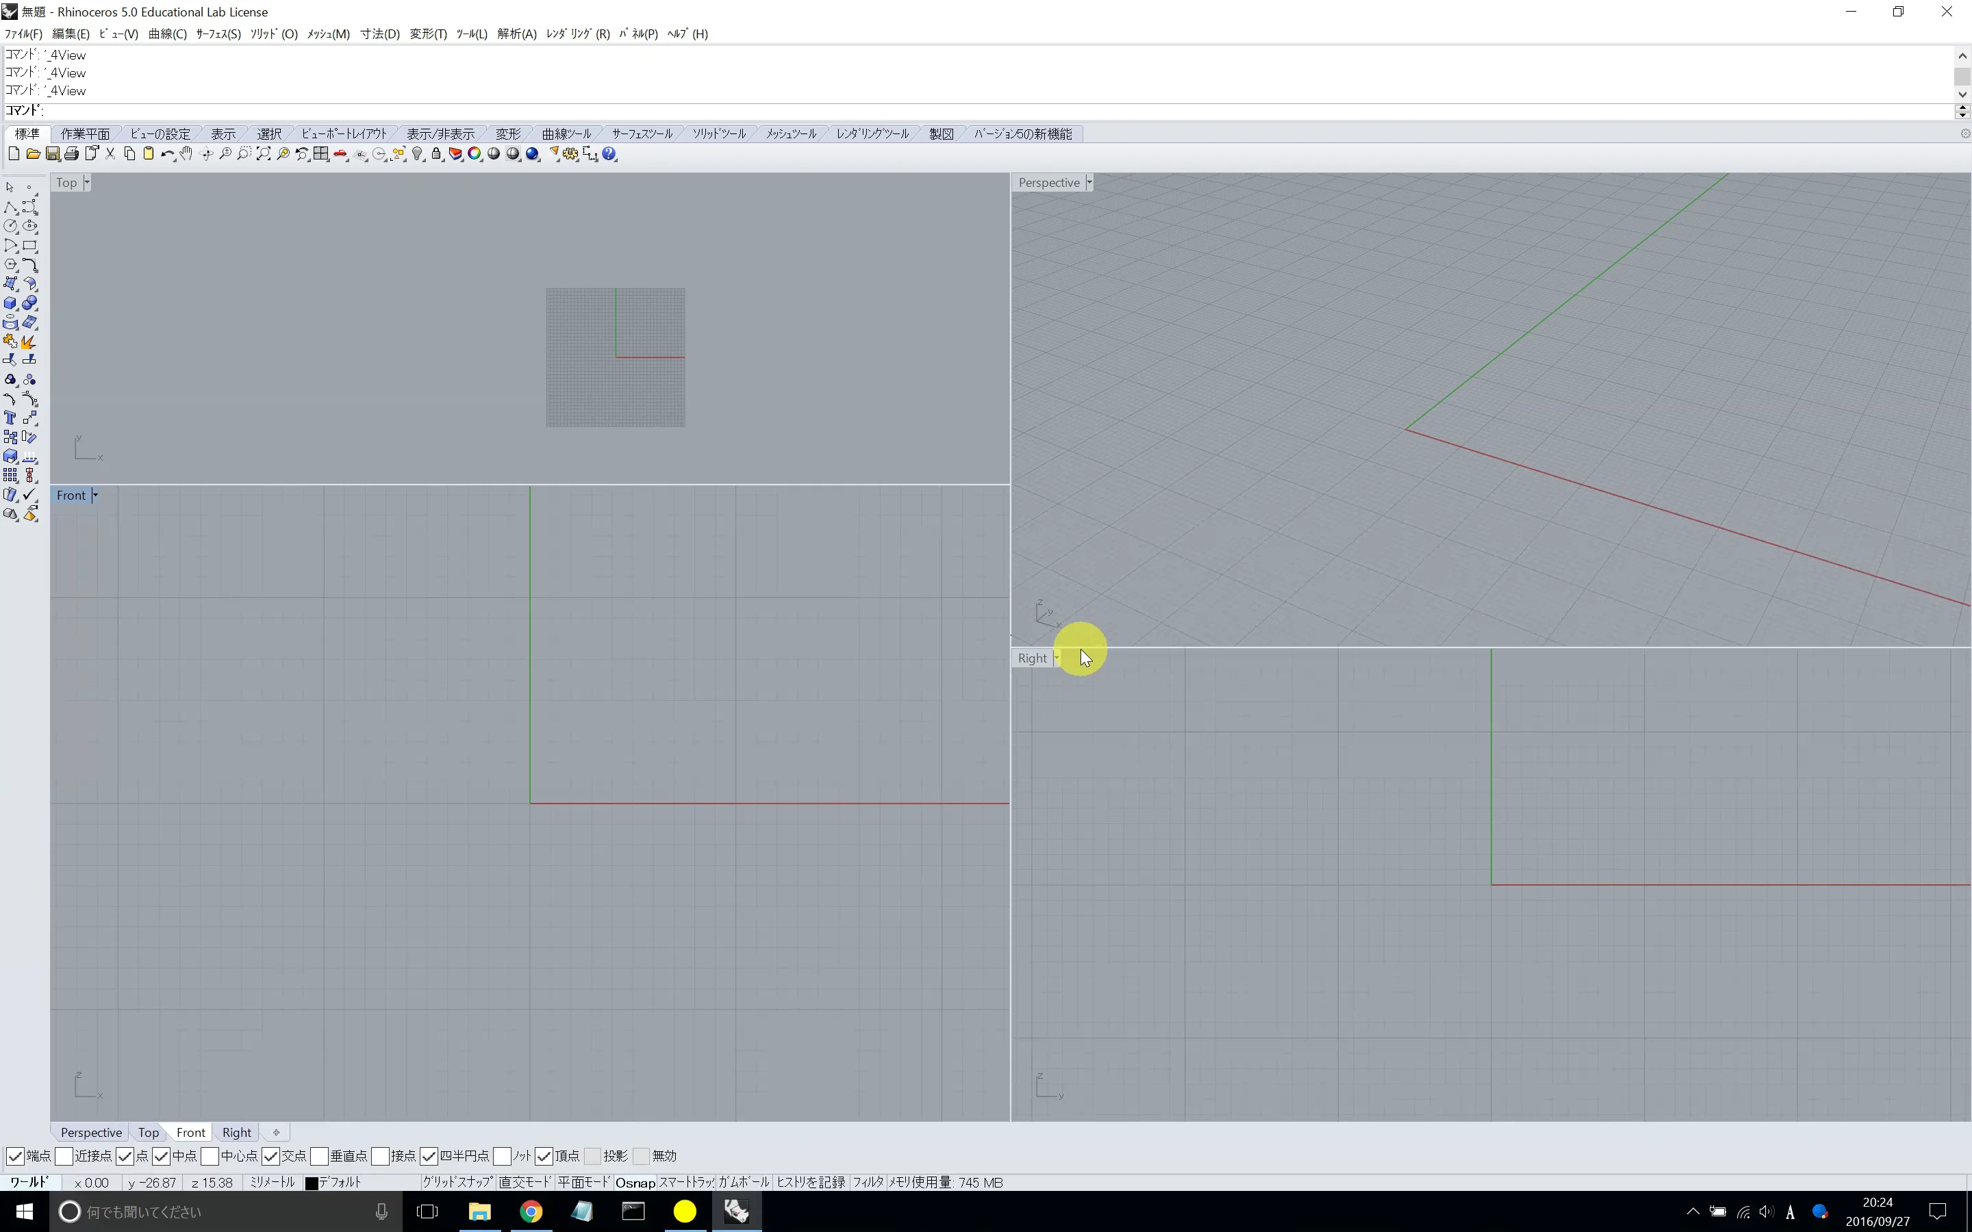This screenshot has height=1232, width=1972.
Task: Open the Front viewport title dropdown arrow
Action: 94,496
